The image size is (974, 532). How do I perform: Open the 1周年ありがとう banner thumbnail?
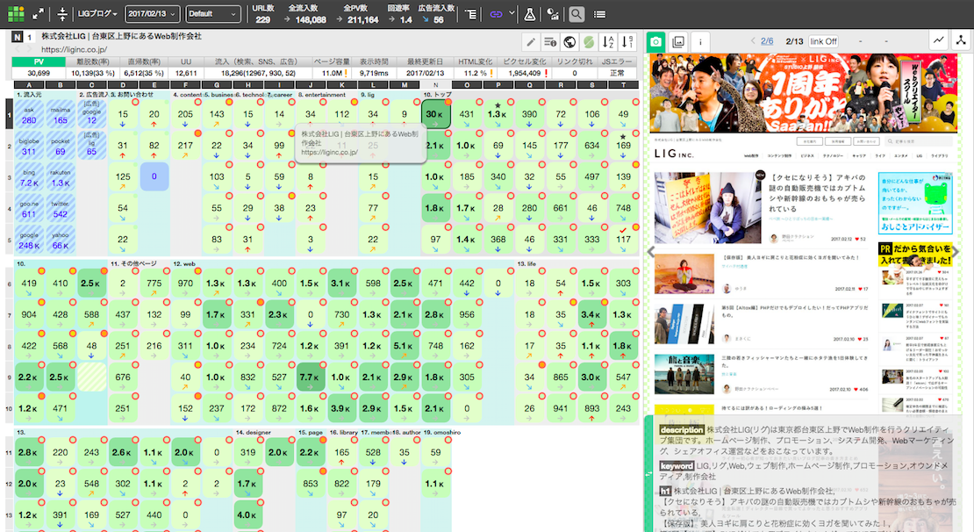tap(804, 92)
